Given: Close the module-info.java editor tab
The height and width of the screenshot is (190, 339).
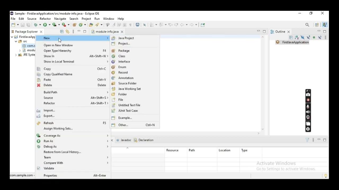Looking at the screenshot, I should [122, 32].
